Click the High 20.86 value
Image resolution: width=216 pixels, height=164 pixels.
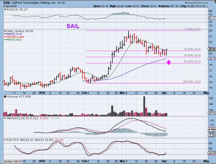click(117, 6)
